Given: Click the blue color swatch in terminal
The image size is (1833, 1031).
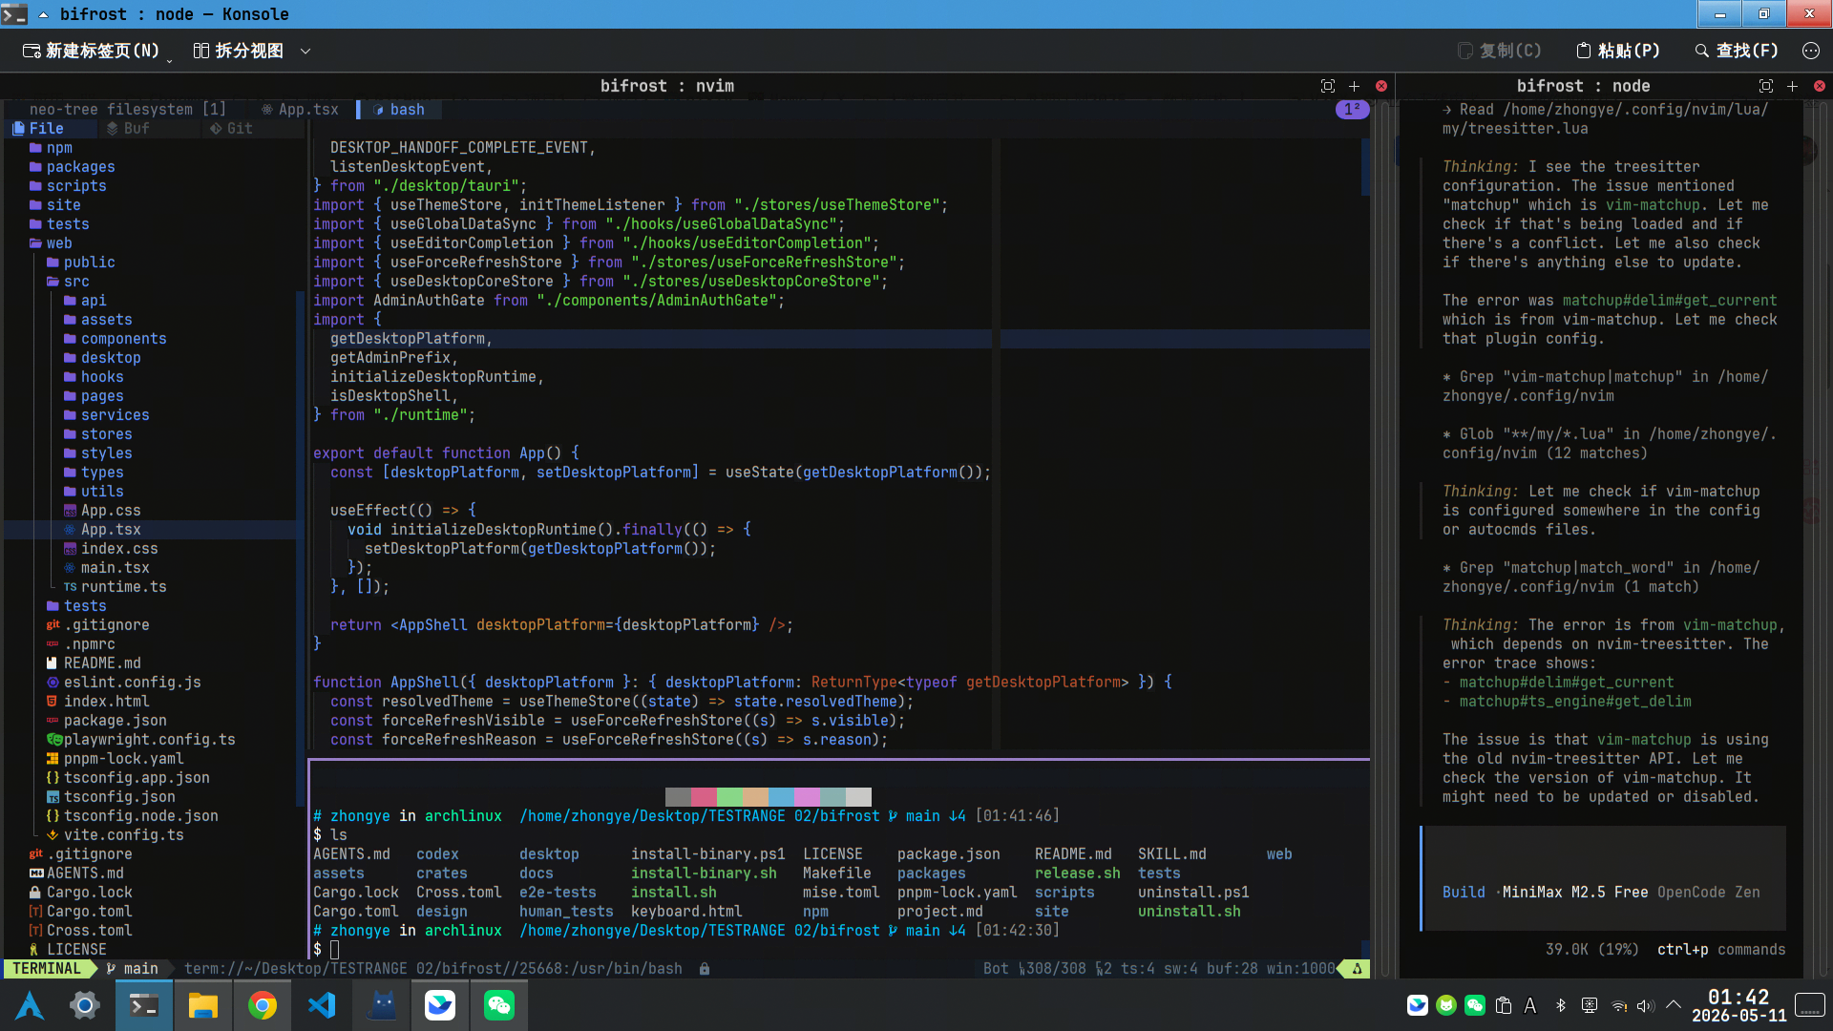Looking at the screenshot, I should pyautogui.click(x=781, y=797).
